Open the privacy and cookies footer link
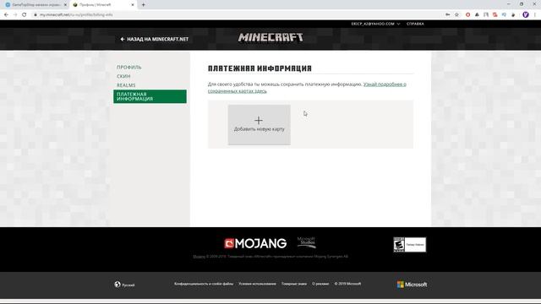This screenshot has height=304, width=541. click(x=204, y=284)
